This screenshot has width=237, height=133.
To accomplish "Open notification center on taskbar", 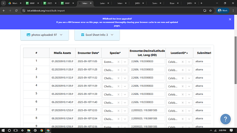I will 231,130.
